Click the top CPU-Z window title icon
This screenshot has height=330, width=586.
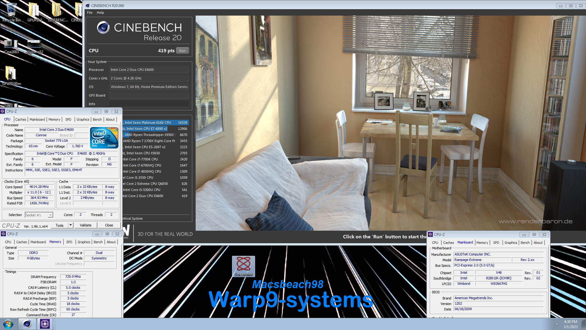pos(2,111)
